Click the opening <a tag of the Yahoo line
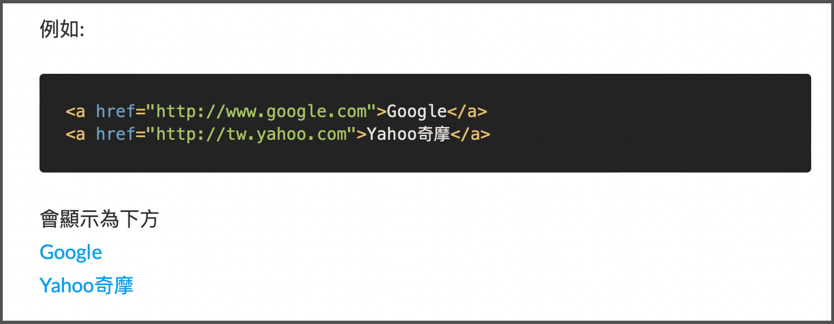The width and height of the screenshot is (834, 324). tap(76, 134)
